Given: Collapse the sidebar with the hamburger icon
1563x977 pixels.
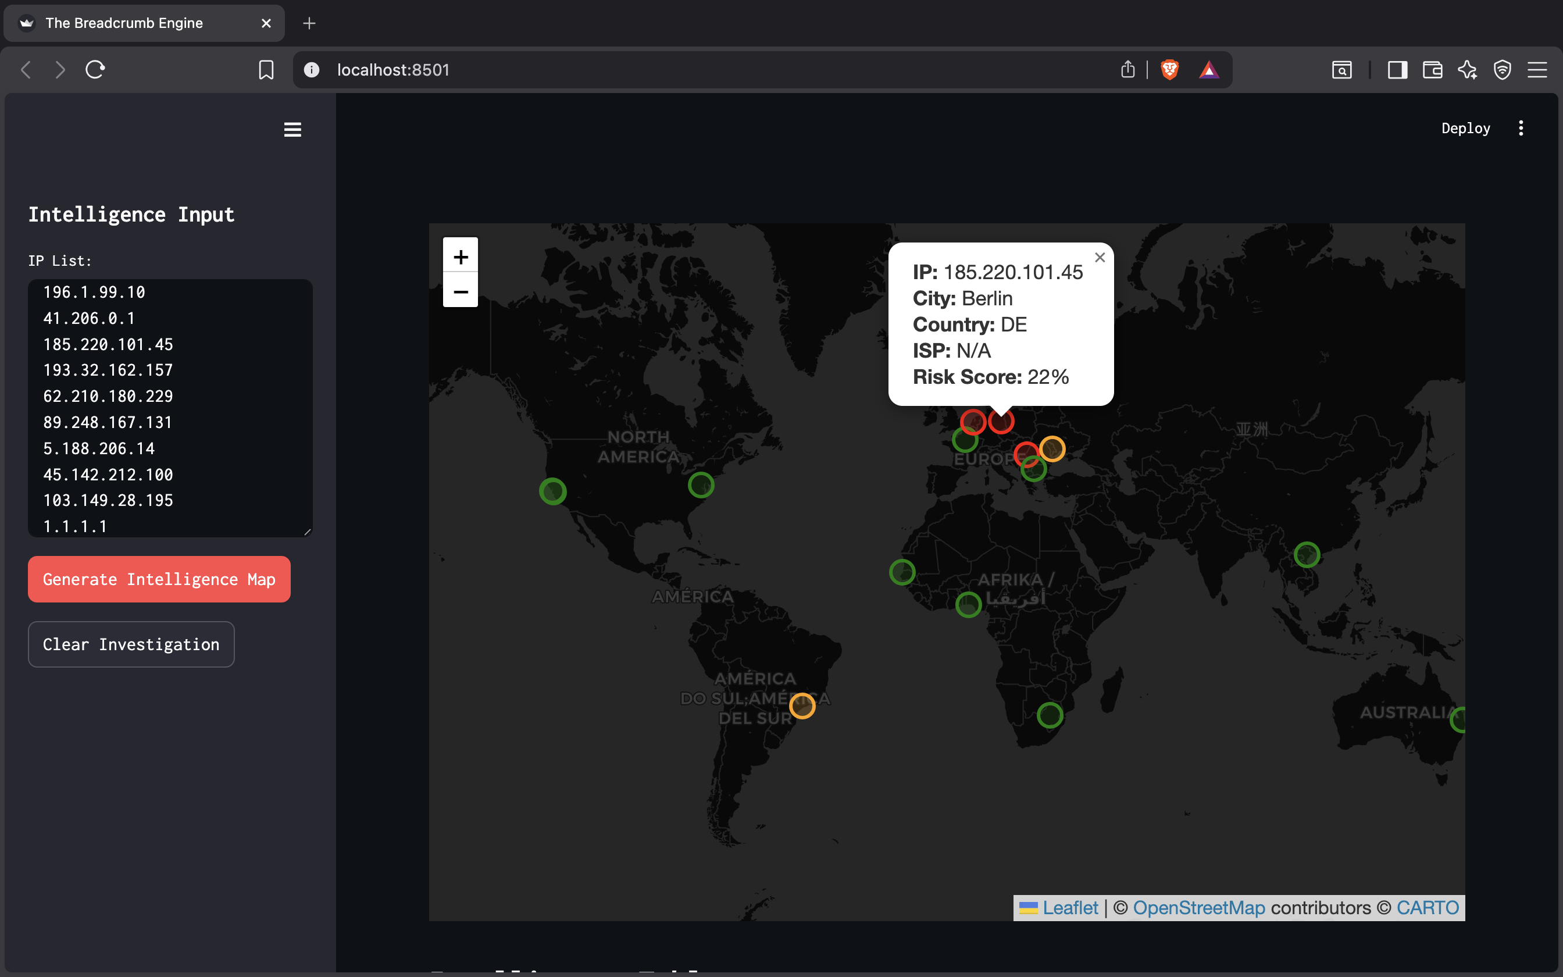Looking at the screenshot, I should pos(292,129).
